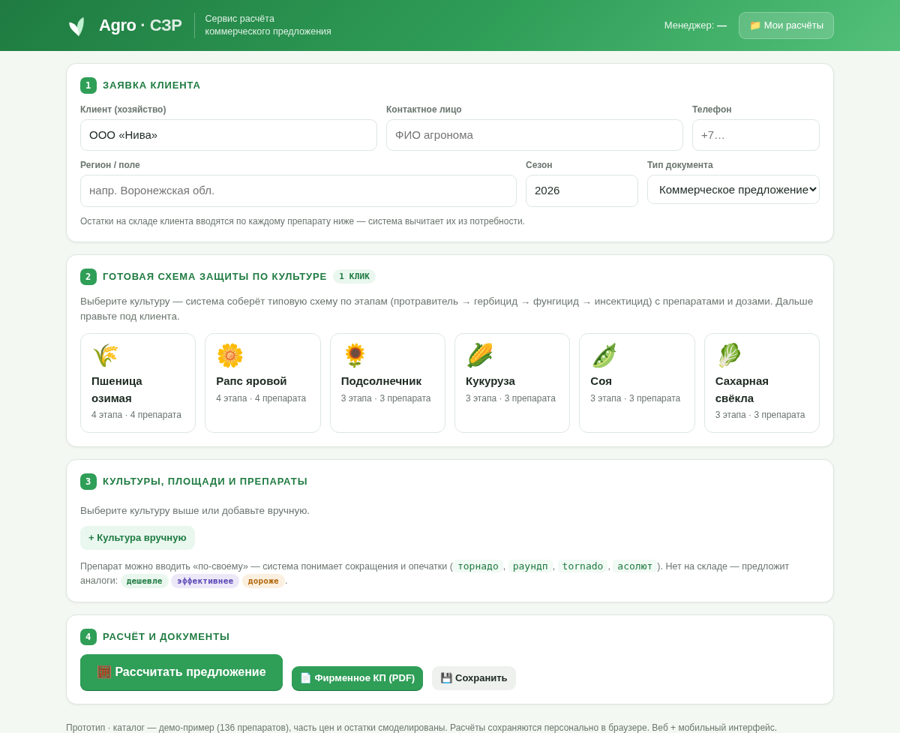
Task: Focus the Регион / поле field
Action: [x=298, y=191]
